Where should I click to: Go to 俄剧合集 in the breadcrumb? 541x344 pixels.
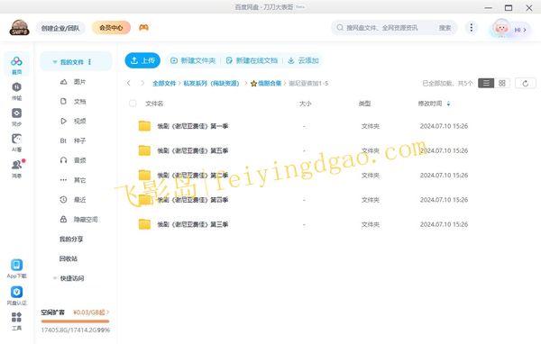[x=266, y=84]
